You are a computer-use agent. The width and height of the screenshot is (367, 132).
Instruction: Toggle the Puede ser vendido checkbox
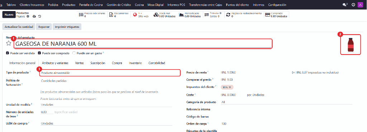point(8,53)
